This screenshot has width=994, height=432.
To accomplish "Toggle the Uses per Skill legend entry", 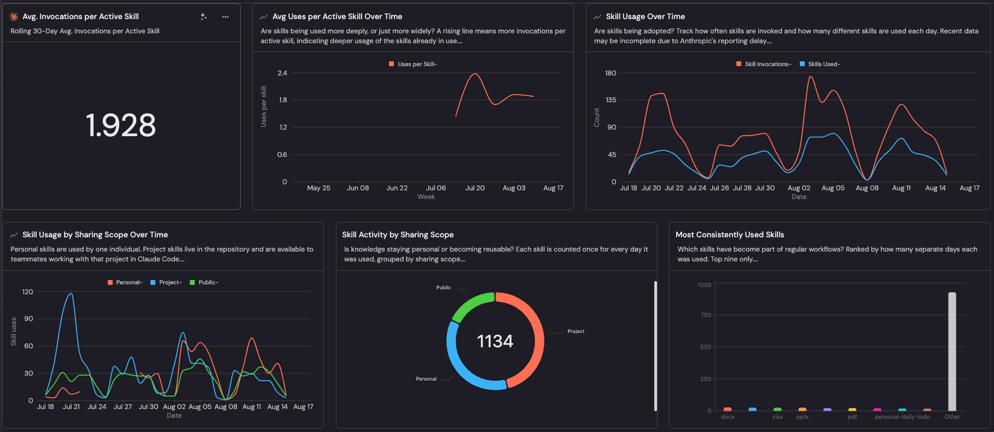I will click(413, 64).
